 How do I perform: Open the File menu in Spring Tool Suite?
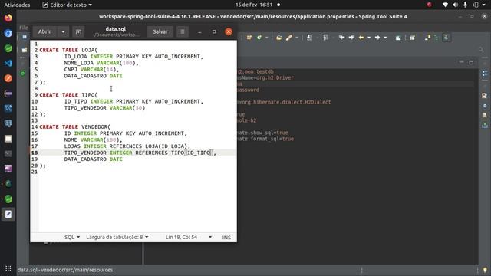(24, 28)
